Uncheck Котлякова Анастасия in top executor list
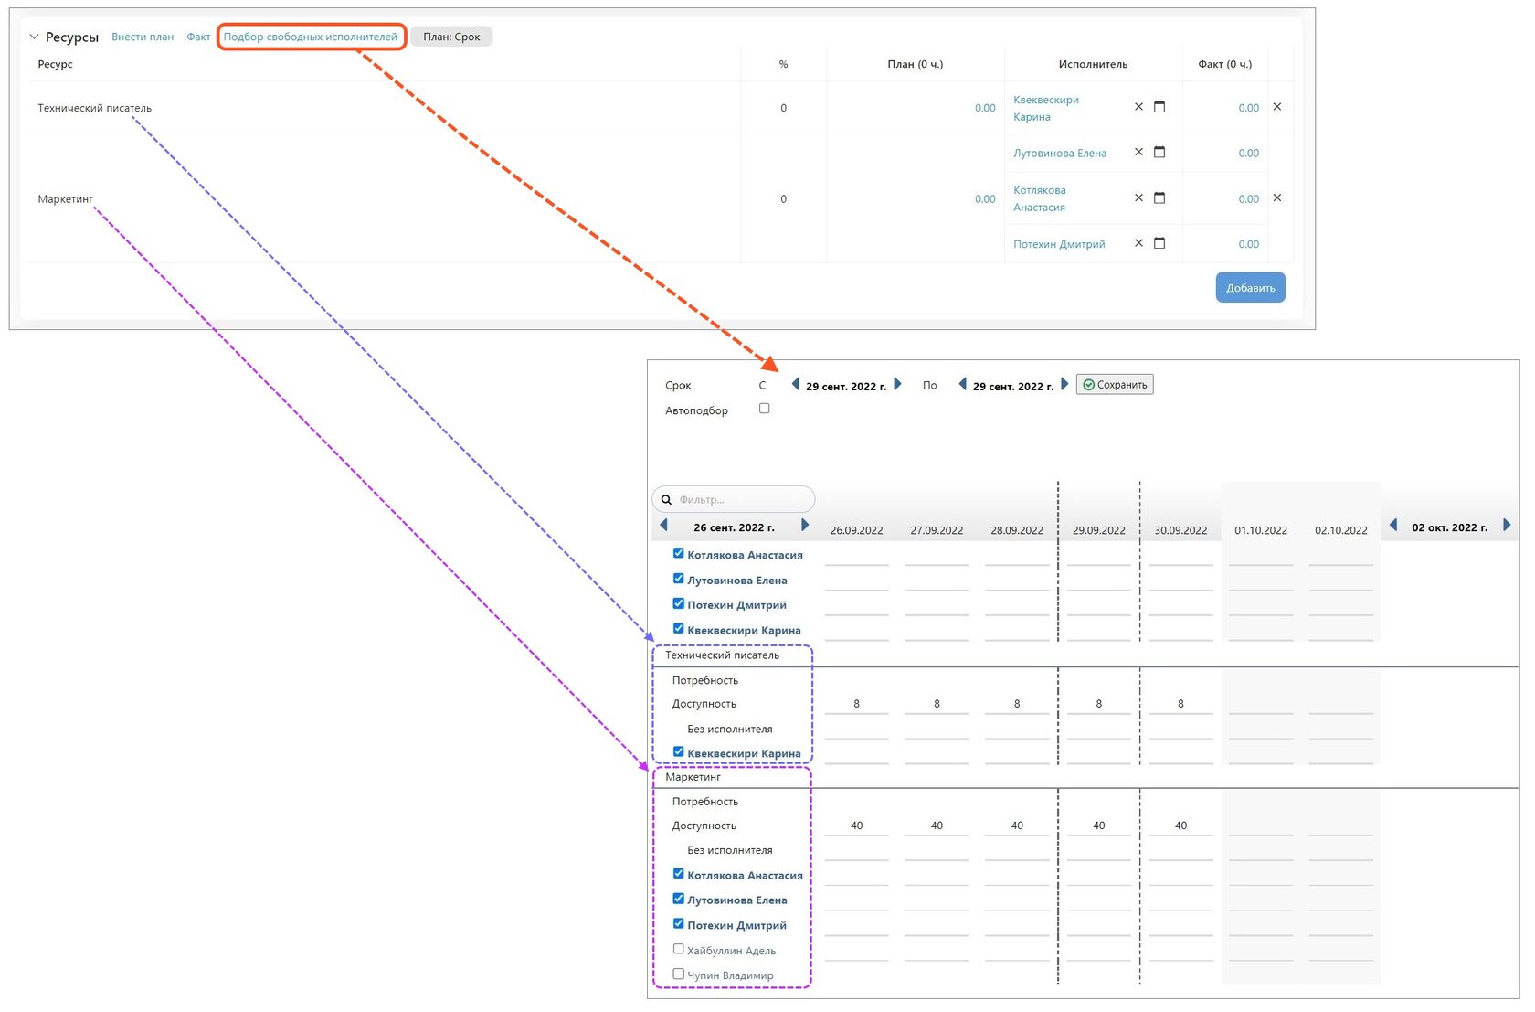Image resolution: width=1535 pixels, height=1012 pixels. [679, 553]
